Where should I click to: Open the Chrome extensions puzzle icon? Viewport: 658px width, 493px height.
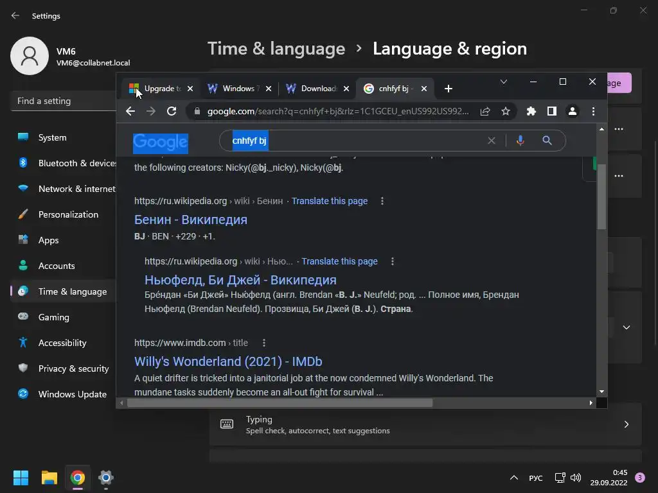[x=531, y=111]
